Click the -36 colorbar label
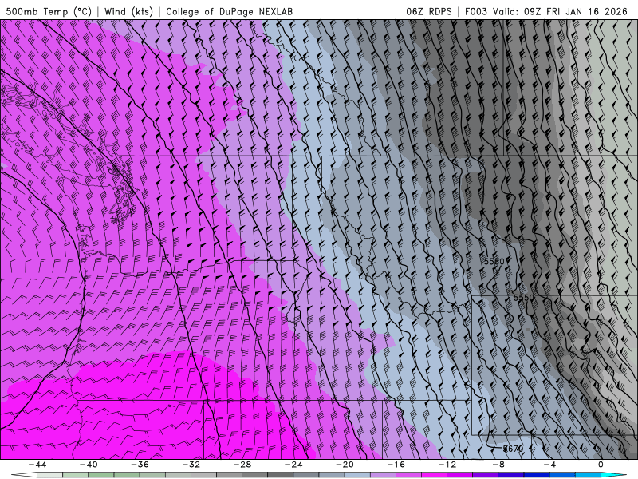 pyautogui.click(x=140, y=465)
